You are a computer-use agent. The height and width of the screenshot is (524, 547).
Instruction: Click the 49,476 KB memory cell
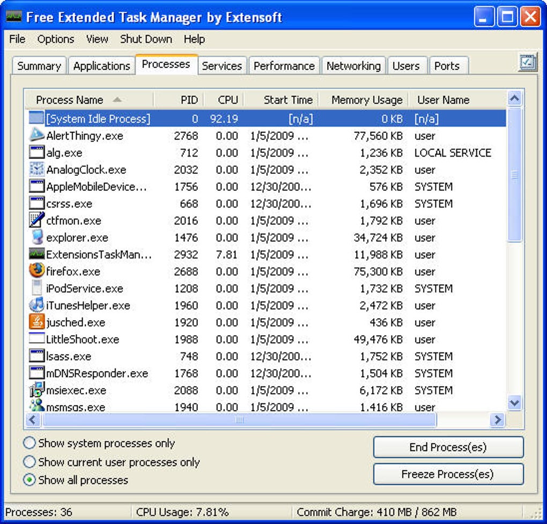pos(379,339)
